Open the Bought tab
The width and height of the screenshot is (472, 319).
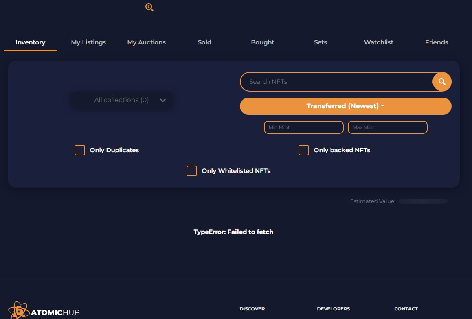click(x=263, y=42)
